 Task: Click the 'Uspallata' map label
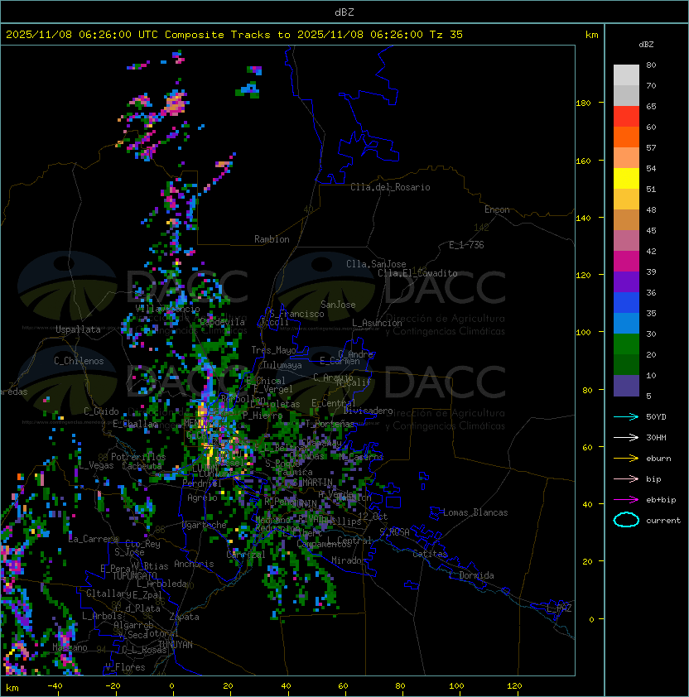[x=78, y=329]
